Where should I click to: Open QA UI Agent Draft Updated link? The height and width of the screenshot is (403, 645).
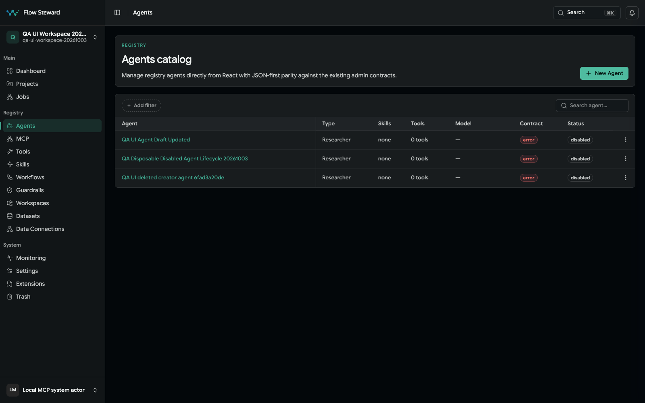pos(156,140)
